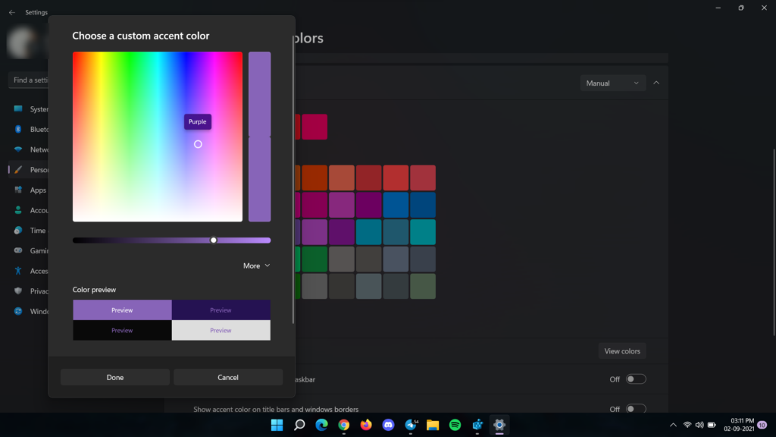Choose the olive green bottom-row swatch
Viewport: 776px width, 437px height.
click(423, 286)
